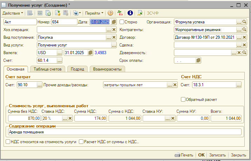Click magnifier icon beside Контрагенты field
Viewport: 251px width, 161px height.
tap(245, 30)
